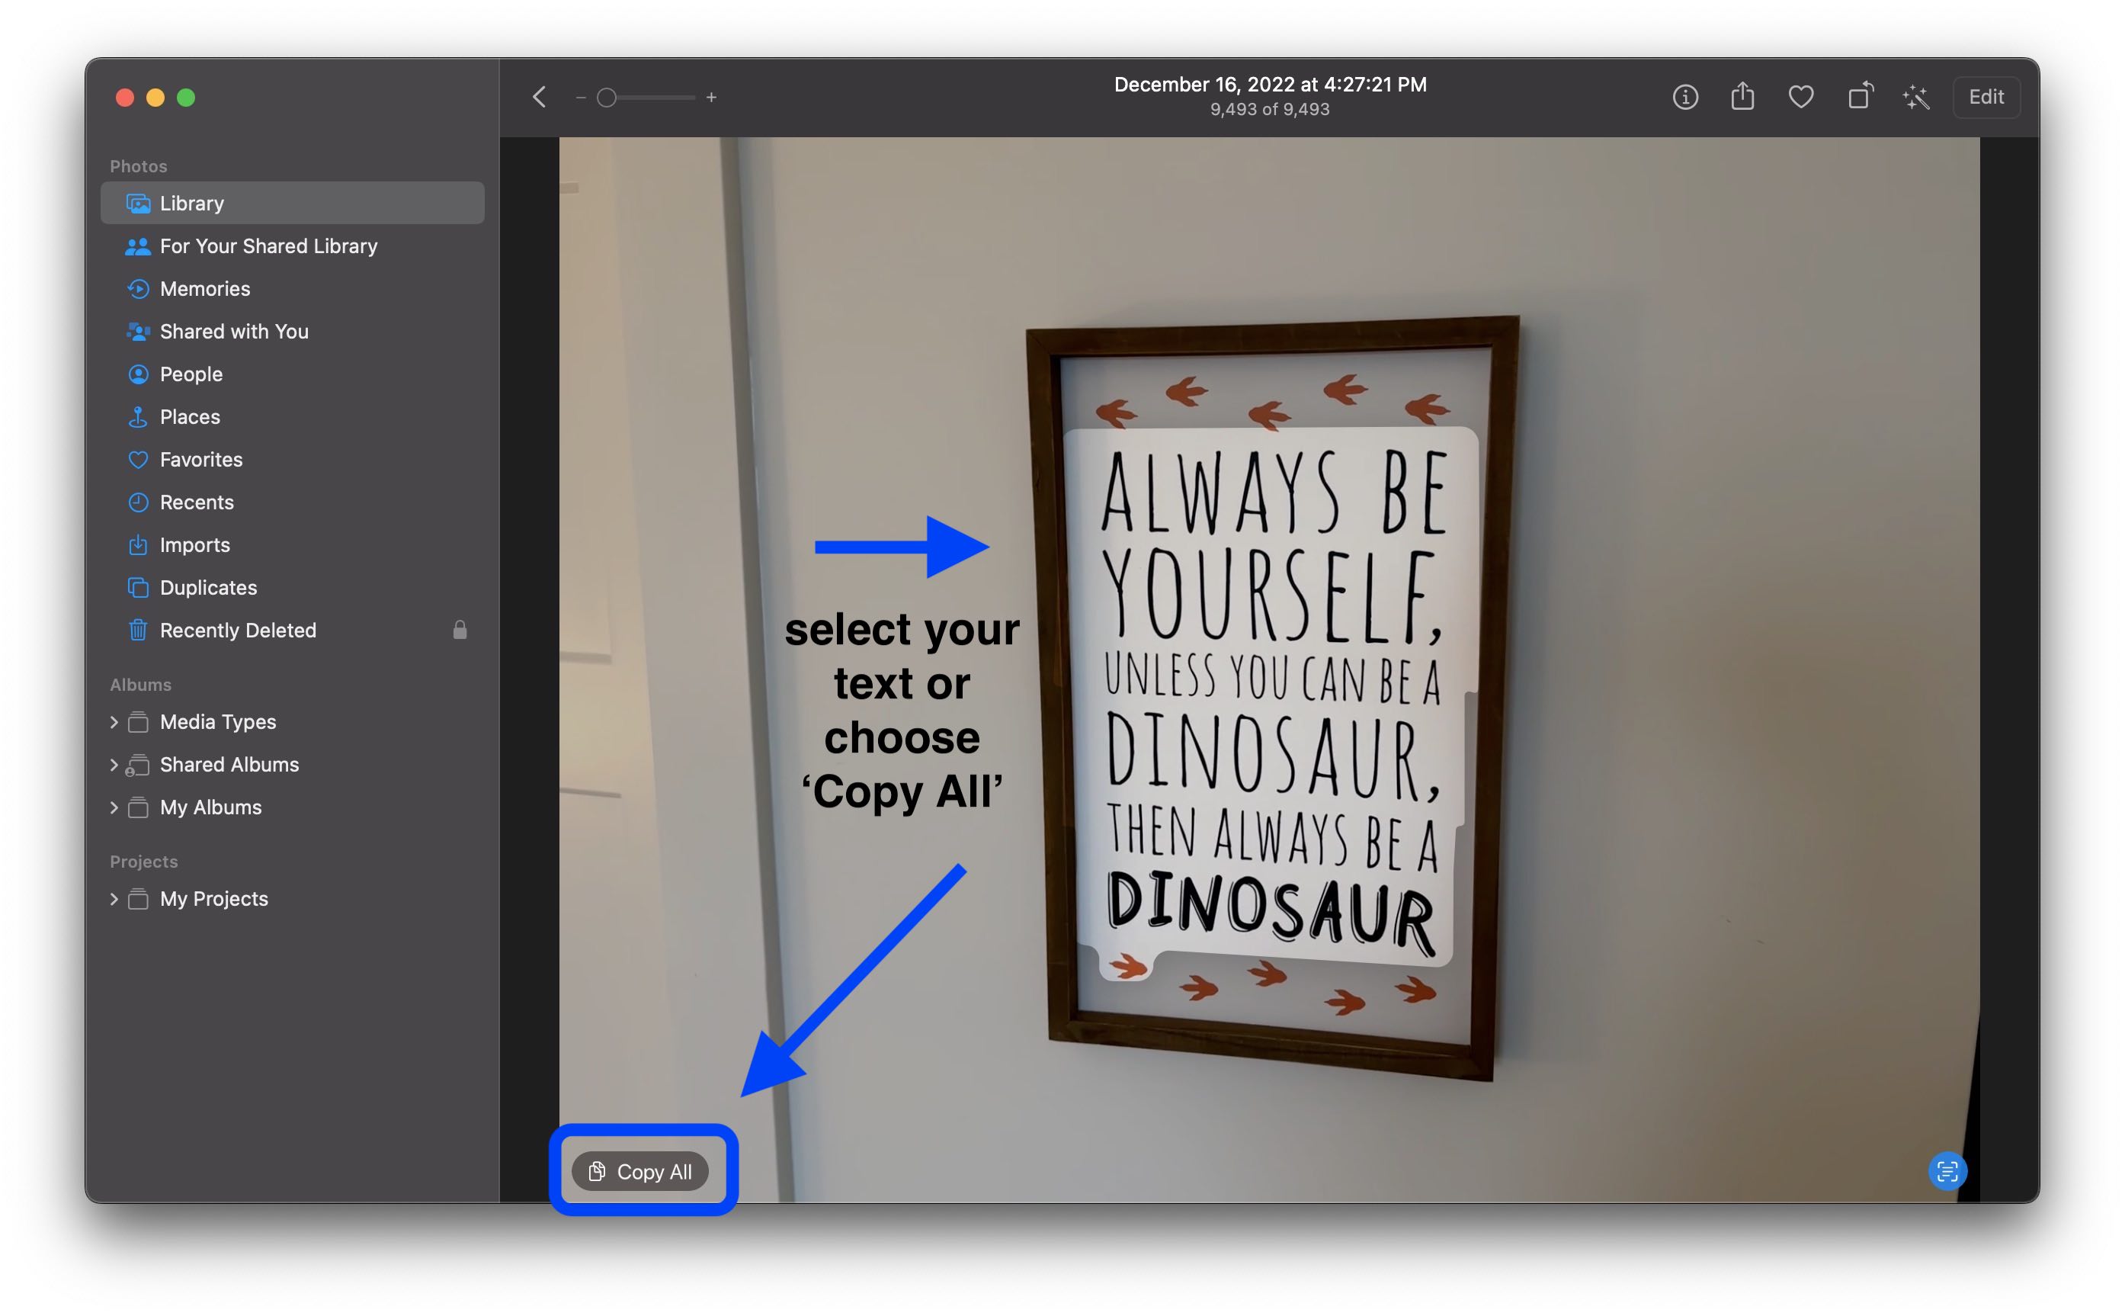Open Recently Deleted folder
The image size is (2125, 1316).
tap(239, 628)
